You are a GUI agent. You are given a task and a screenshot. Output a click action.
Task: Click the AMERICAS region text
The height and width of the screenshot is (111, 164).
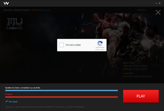pos(36,10)
